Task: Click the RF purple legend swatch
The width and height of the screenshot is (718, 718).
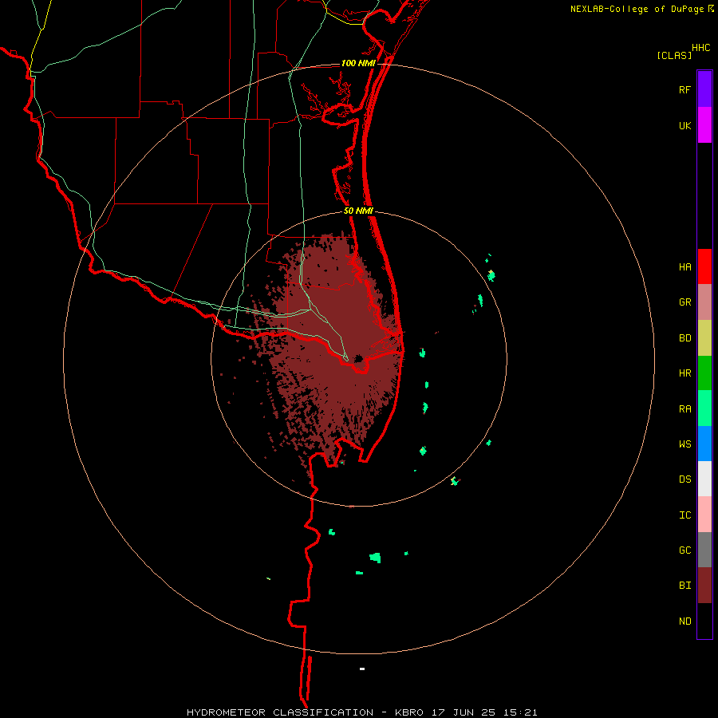Action: pyautogui.click(x=704, y=89)
